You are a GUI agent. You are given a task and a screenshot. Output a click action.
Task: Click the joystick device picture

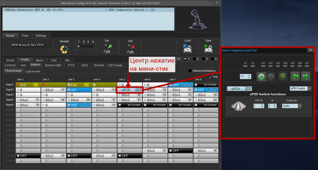pos(197,19)
